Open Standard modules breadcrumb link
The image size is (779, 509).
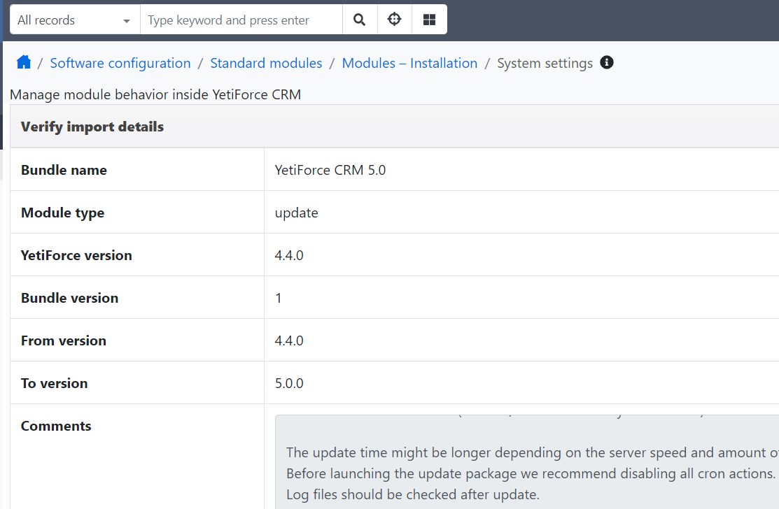(266, 63)
